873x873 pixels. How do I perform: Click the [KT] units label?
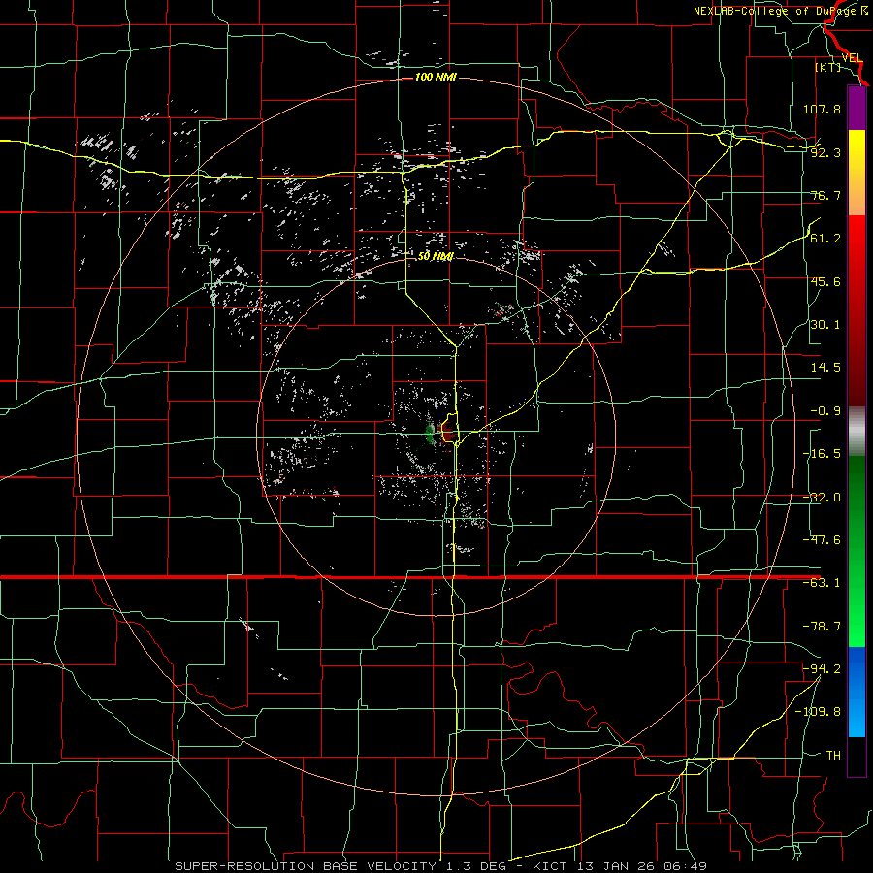pyautogui.click(x=828, y=67)
